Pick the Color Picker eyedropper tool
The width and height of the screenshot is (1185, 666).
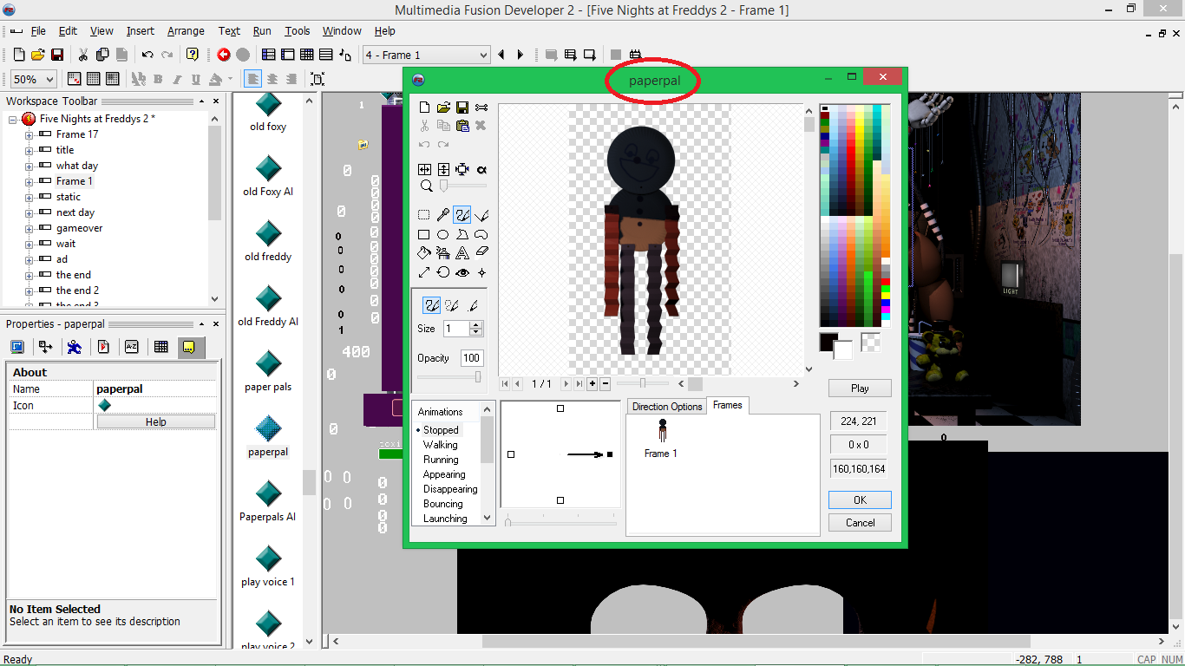click(443, 215)
